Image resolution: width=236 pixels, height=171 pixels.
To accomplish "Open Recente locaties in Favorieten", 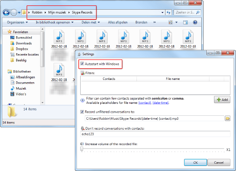I will point(27,54).
